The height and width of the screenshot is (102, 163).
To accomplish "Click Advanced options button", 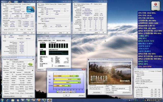I will (126, 92).
